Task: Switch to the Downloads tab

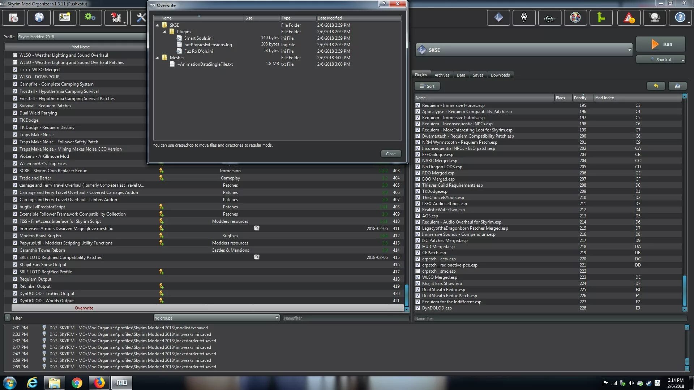Action: click(500, 75)
